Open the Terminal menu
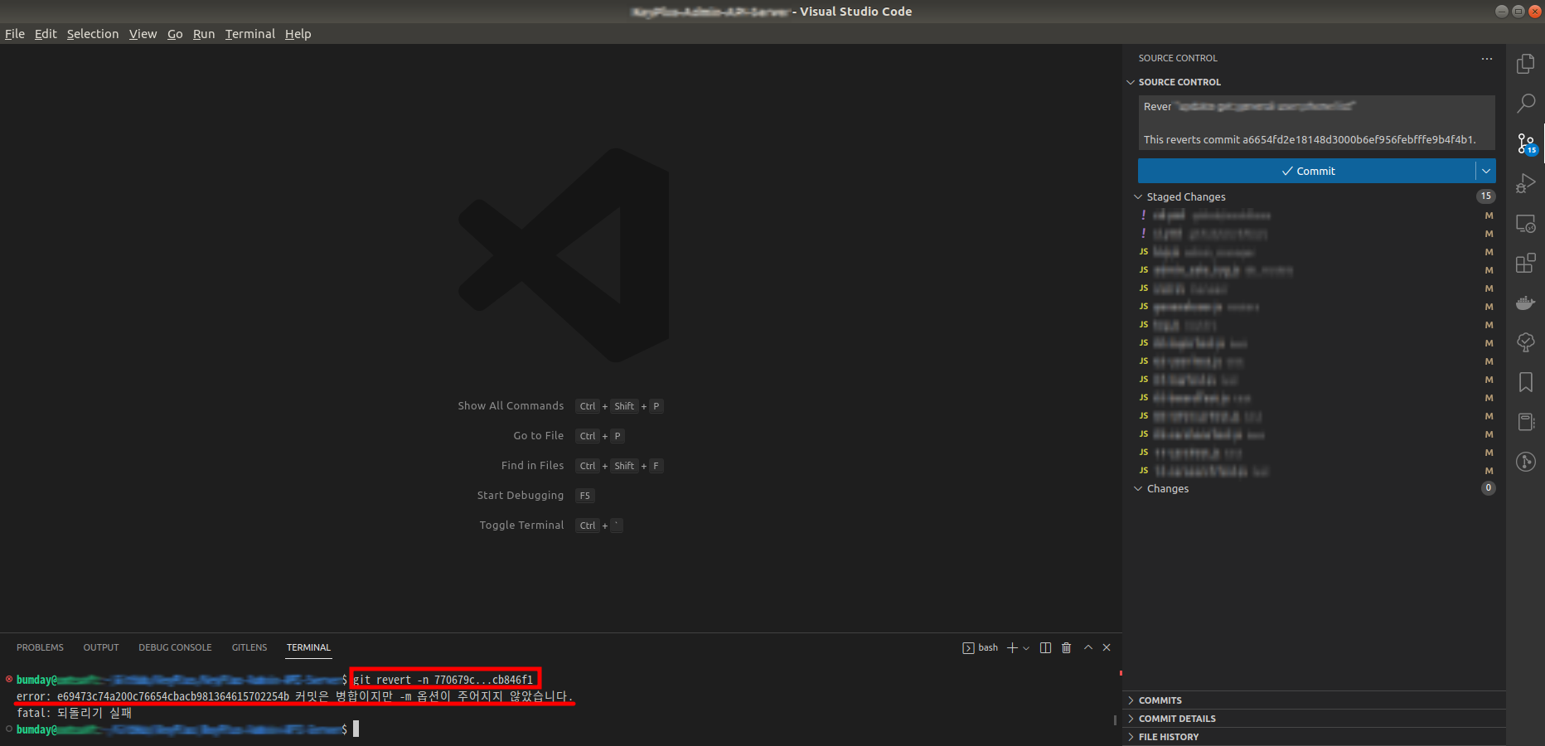 tap(249, 34)
